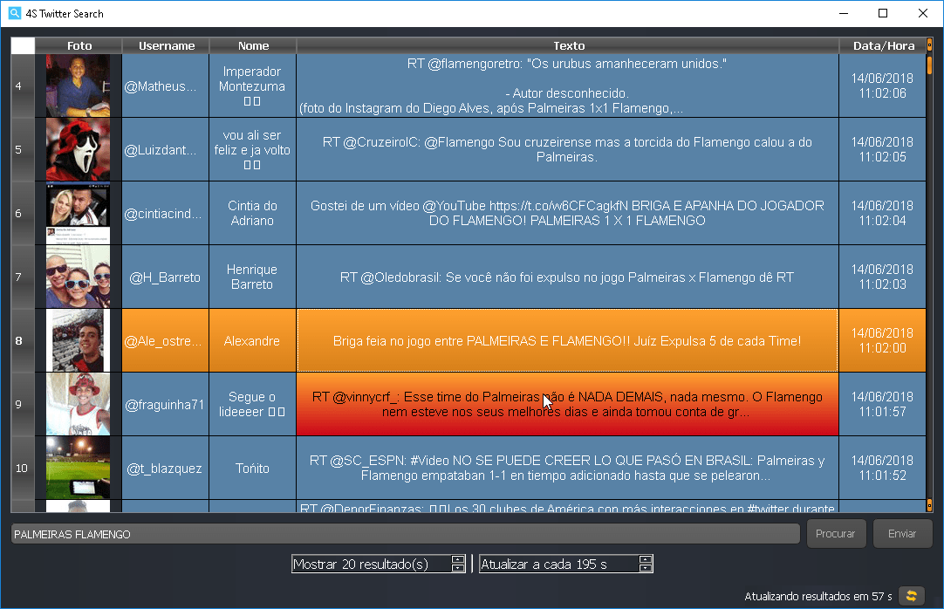This screenshot has height=609, width=944.
Task: Click the tweet 'RT @SC_ESPN: #Video NO SE PUEDE CREER'
Action: pyautogui.click(x=568, y=469)
